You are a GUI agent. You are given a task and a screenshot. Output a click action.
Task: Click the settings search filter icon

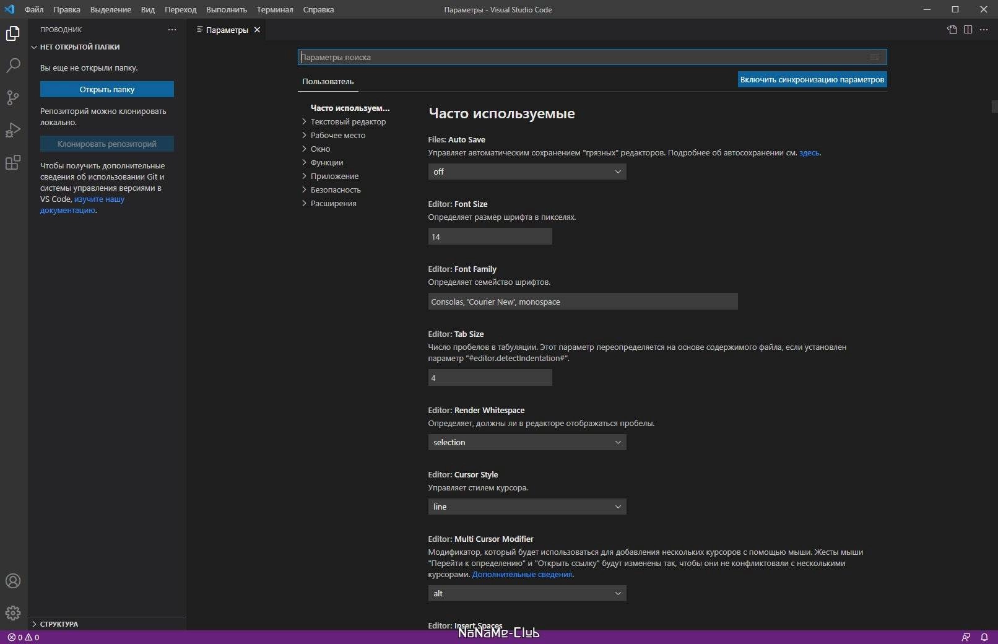coord(874,57)
